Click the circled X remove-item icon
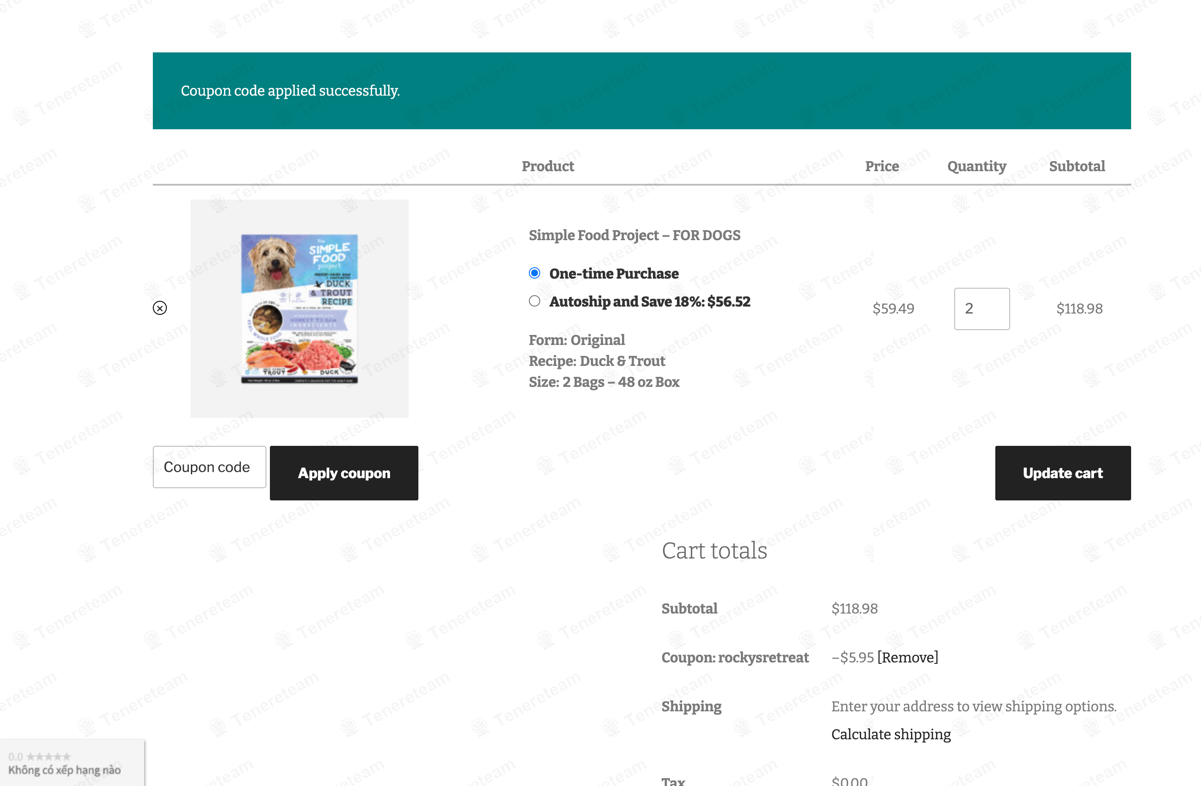Screen dimensions: 1201x786 point(159,308)
